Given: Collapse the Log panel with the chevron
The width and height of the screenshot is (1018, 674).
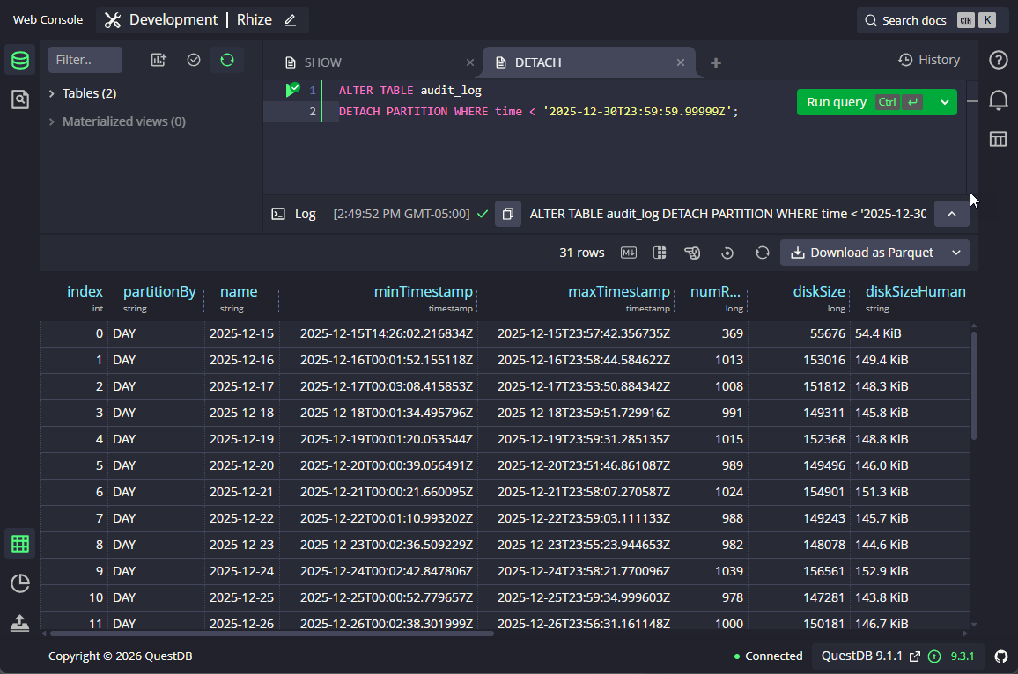Looking at the screenshot, I should (951, 213).
